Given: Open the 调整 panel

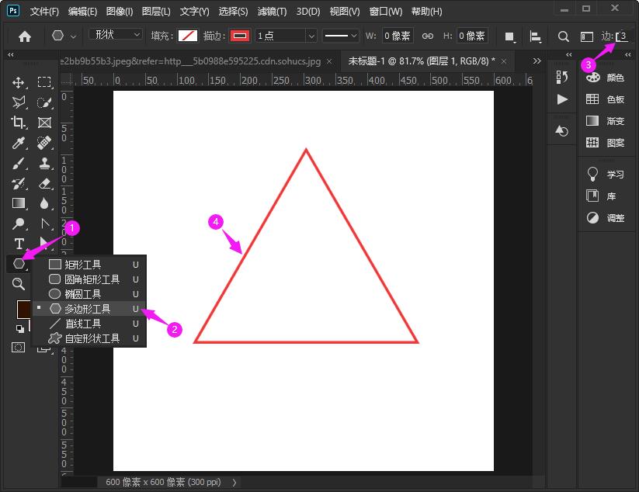Looking at the screenshot, I should (x=606, y=218).
